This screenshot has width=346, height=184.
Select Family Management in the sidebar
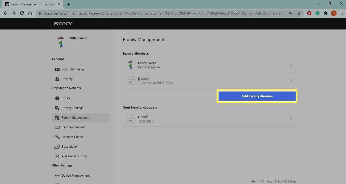click(81, 118)
